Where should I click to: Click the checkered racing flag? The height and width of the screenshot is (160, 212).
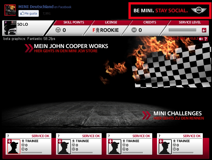(x=172, y=66)
